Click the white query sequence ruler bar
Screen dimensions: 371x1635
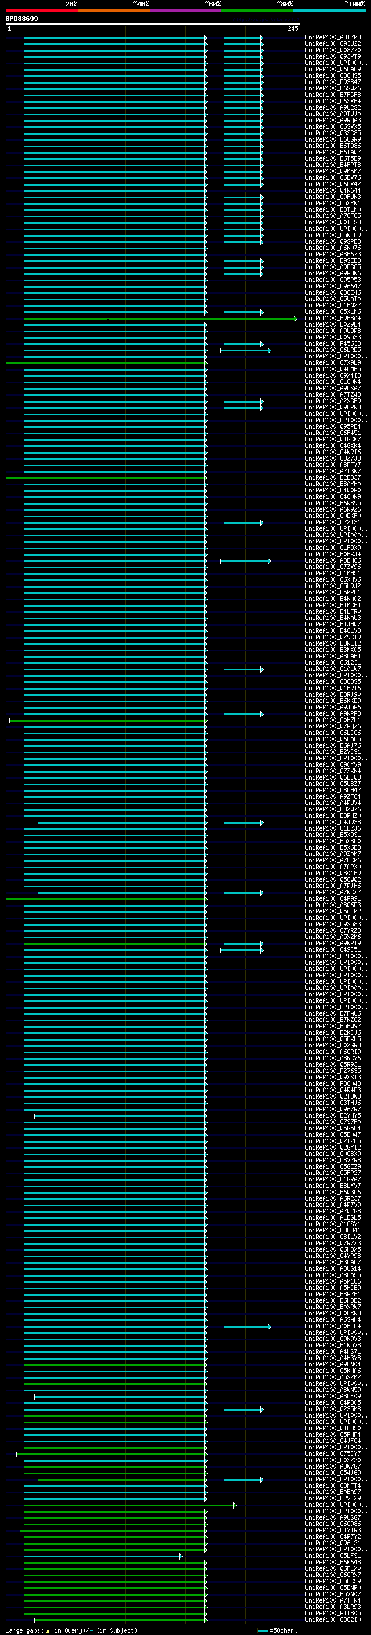coord(153,24)
